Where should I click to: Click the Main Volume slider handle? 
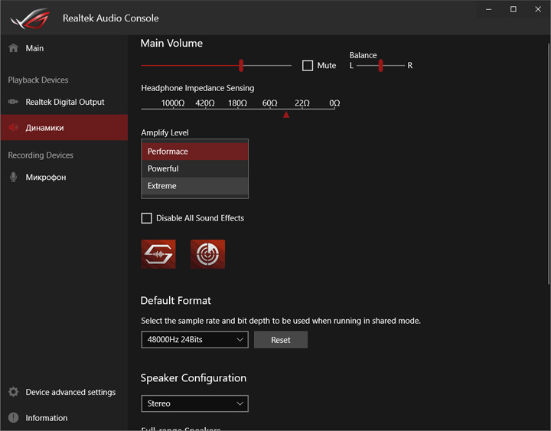[241, 66]
